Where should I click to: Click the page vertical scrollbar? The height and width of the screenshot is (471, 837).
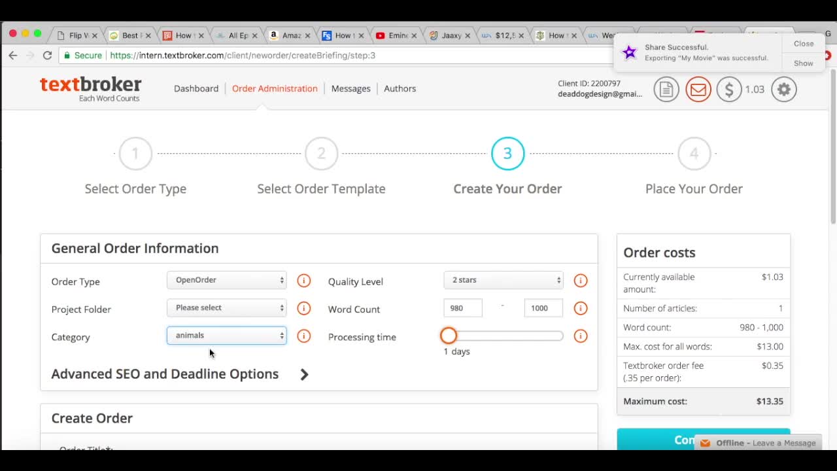[x=832, y=146]
